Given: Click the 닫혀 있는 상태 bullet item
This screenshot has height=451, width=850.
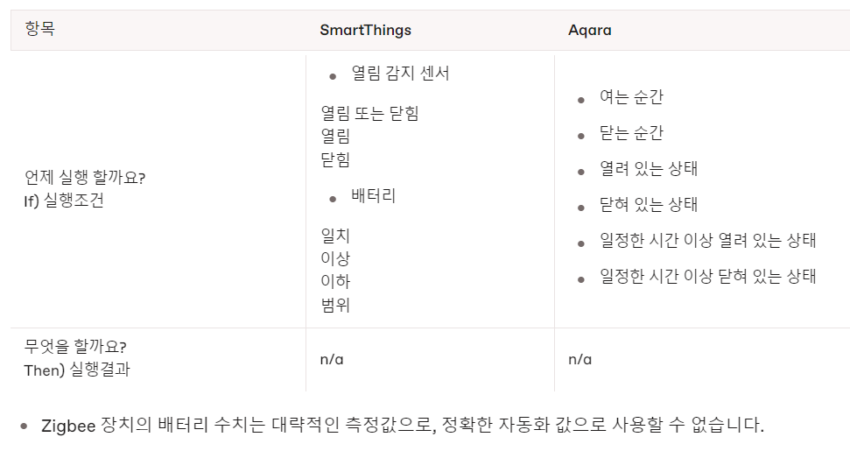Looking at the screenshot, I should point(649,205).
